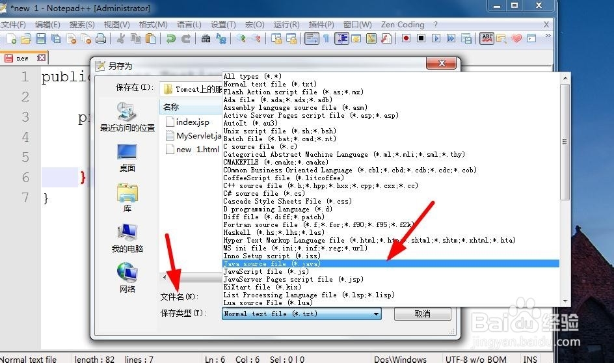Image resolution: width=614 pixels, height=363 pixels.
Task: Click the Save All toolbar icon
Action: (56, 38)
